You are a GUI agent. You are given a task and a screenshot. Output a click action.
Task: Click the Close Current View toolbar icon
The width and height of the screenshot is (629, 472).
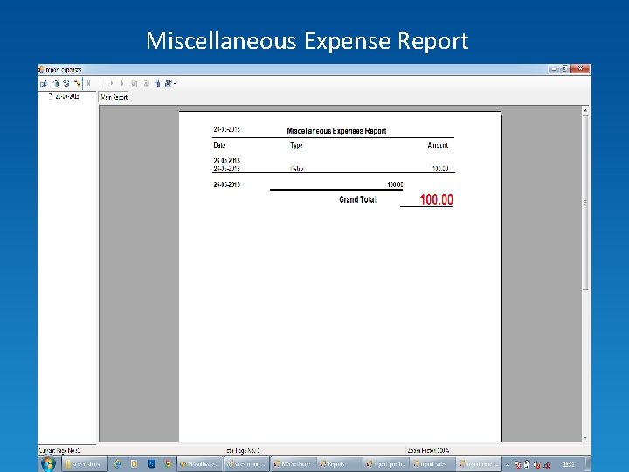pos(146,84)
